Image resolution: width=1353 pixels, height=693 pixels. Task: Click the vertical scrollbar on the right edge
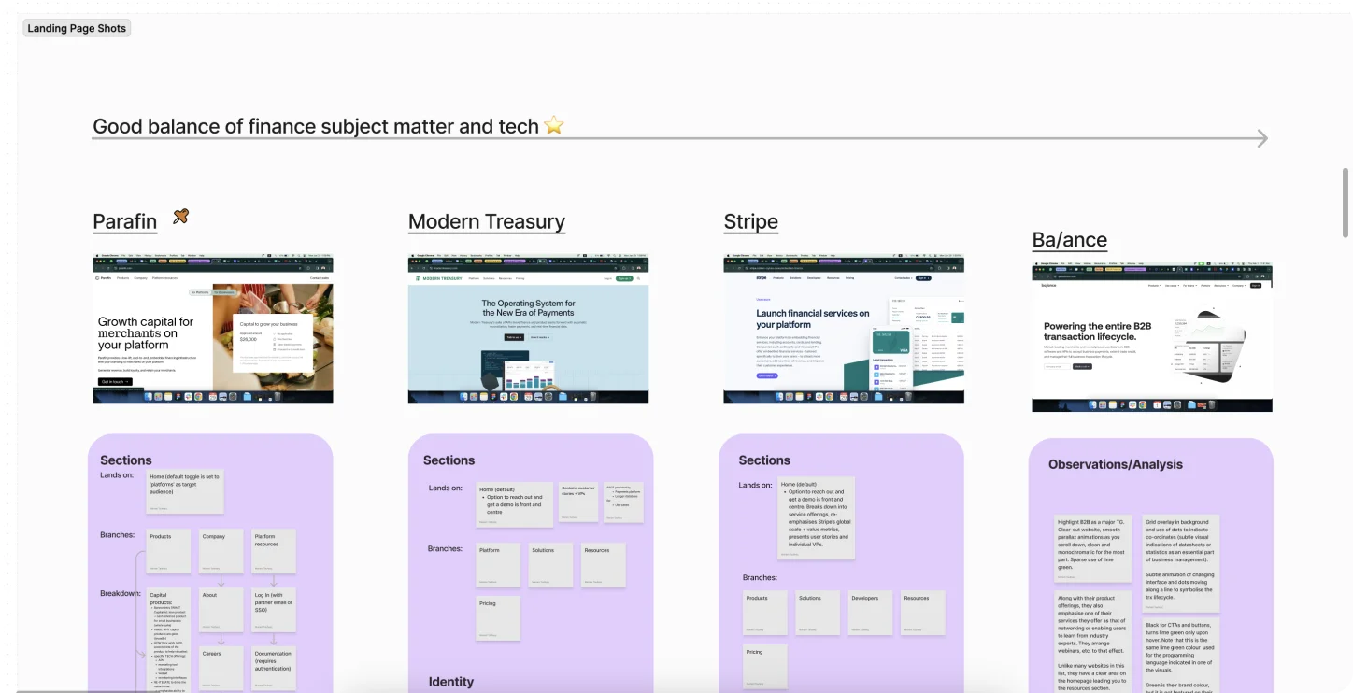pyautogui.click(x=1346, y=203)
